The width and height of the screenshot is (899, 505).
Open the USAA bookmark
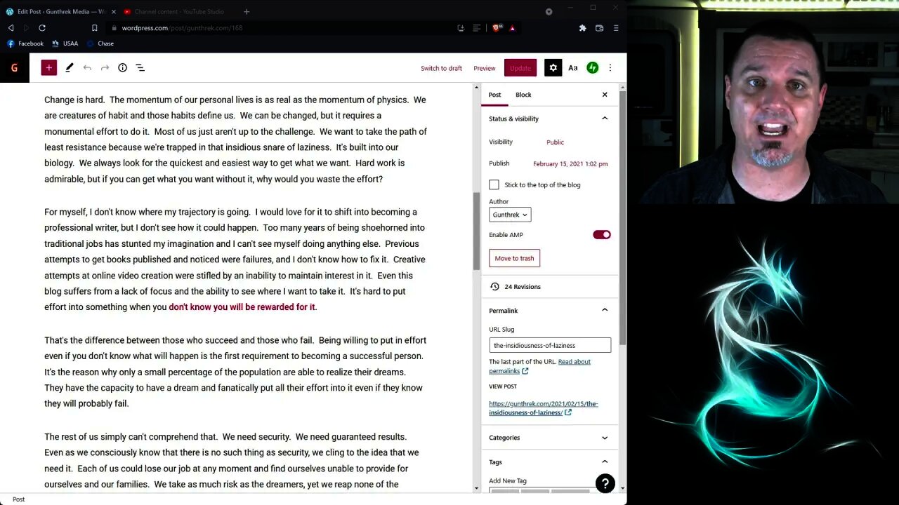point(65,43)
